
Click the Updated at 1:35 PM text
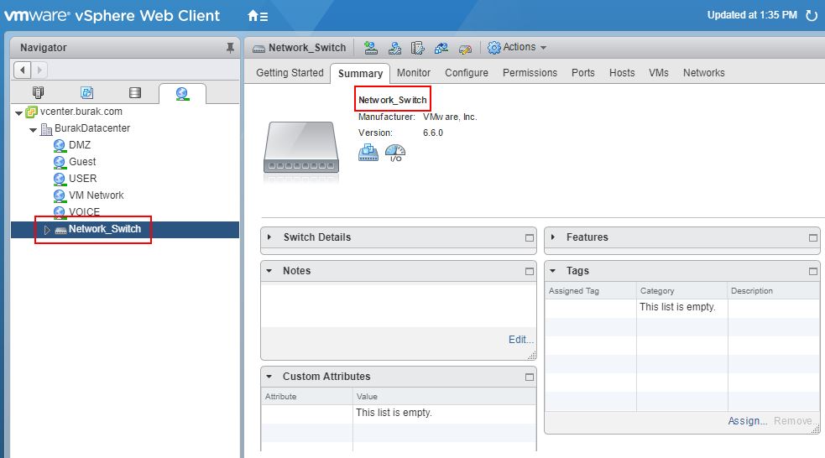tap(752, 15)
